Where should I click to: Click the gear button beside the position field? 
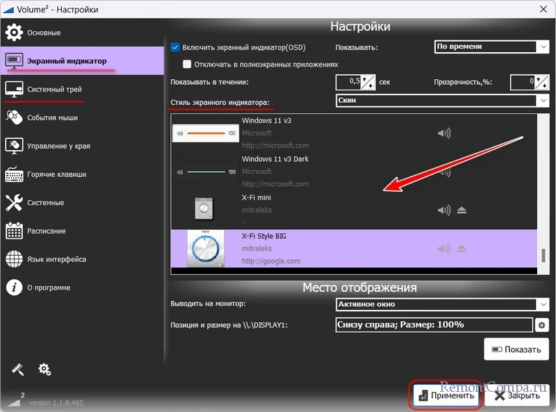click(542, 325)
